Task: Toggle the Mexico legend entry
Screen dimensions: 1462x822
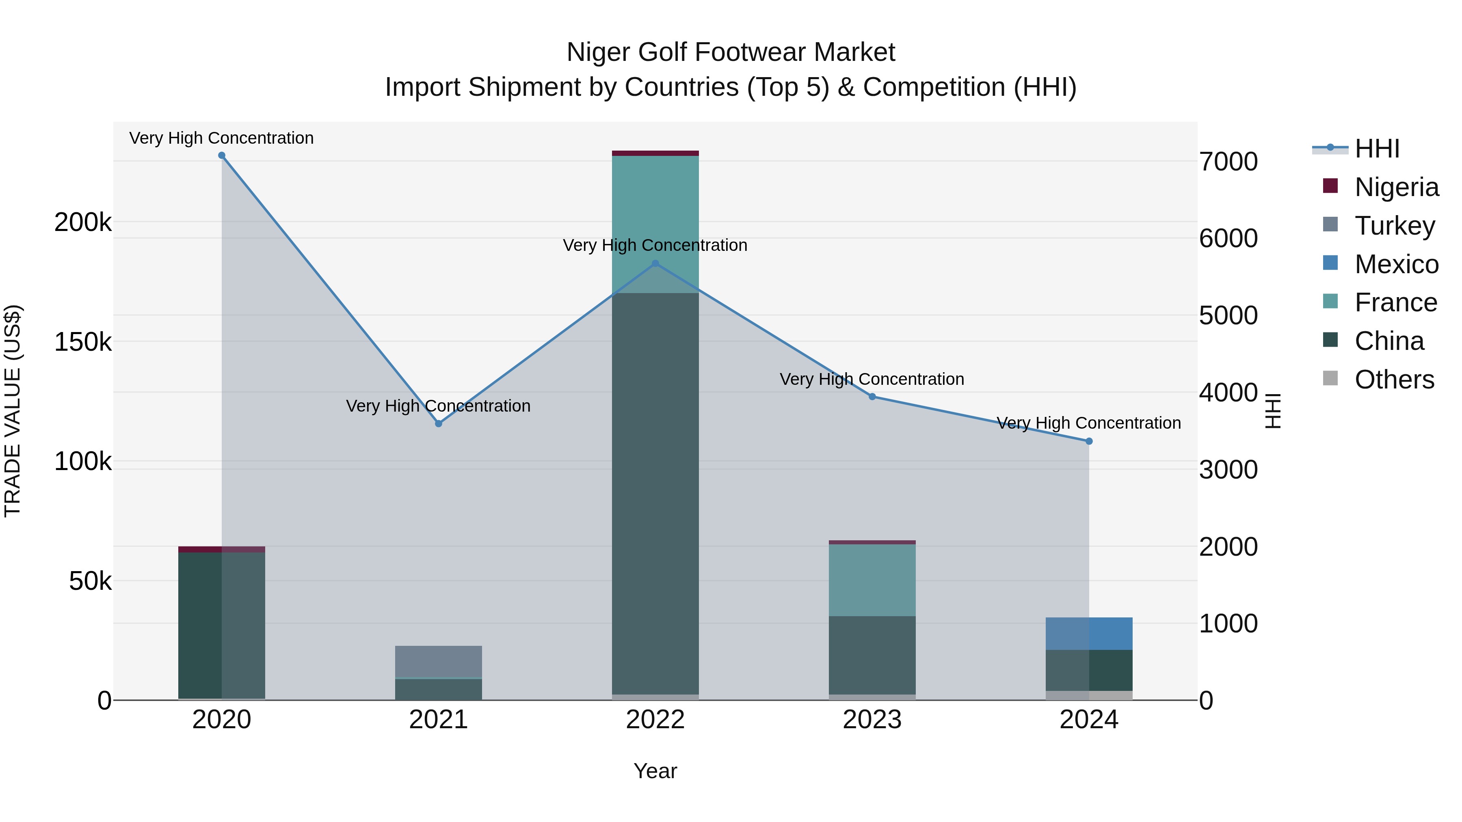Action: [x=1381, y=264]
